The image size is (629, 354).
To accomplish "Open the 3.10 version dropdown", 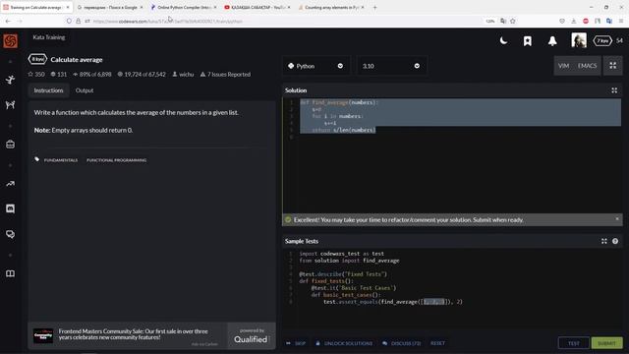I will pos(391,66).
